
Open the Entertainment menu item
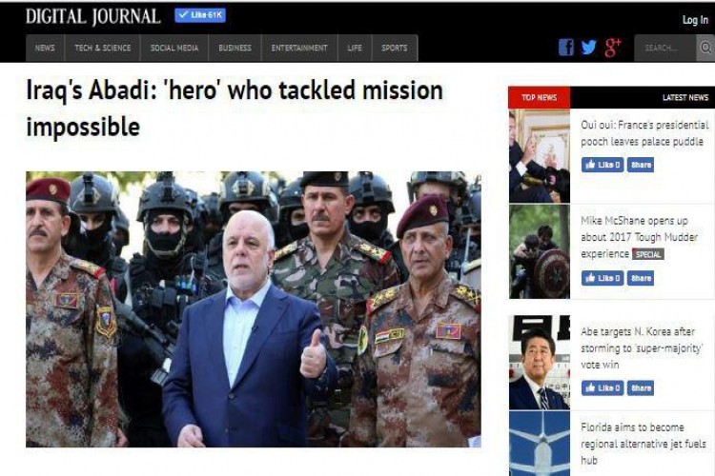(x=299, y=48)
